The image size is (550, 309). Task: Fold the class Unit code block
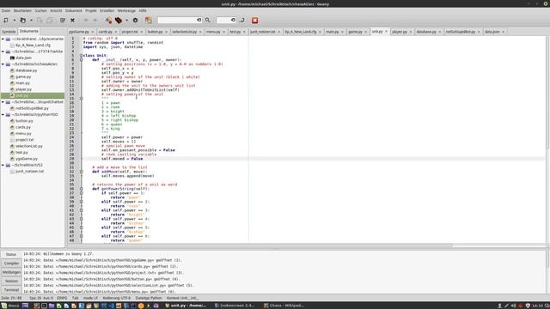[x=81, y=55]
